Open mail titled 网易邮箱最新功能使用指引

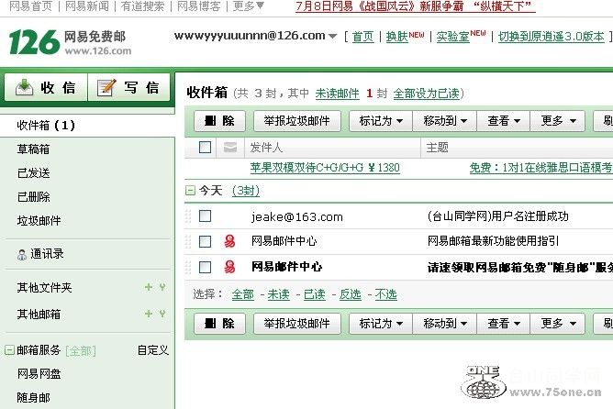(494, 241)
